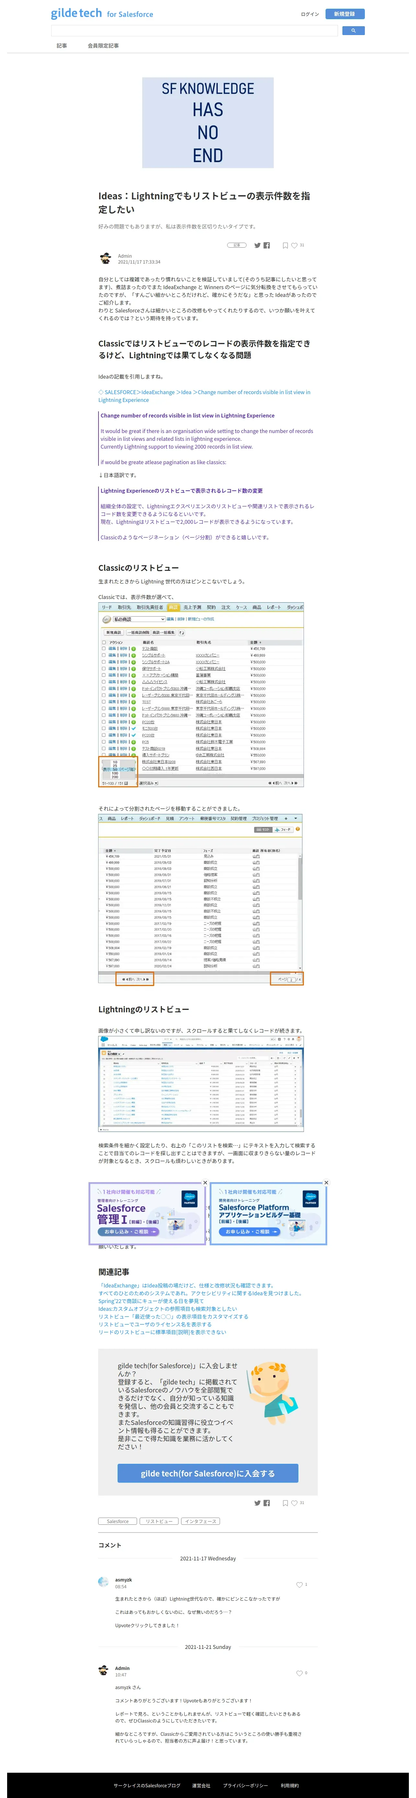The height and width of the screenshot is (1798, 416).
Task: Click the ログイン link
Action: pyautogui.click(x=310, y=14)
